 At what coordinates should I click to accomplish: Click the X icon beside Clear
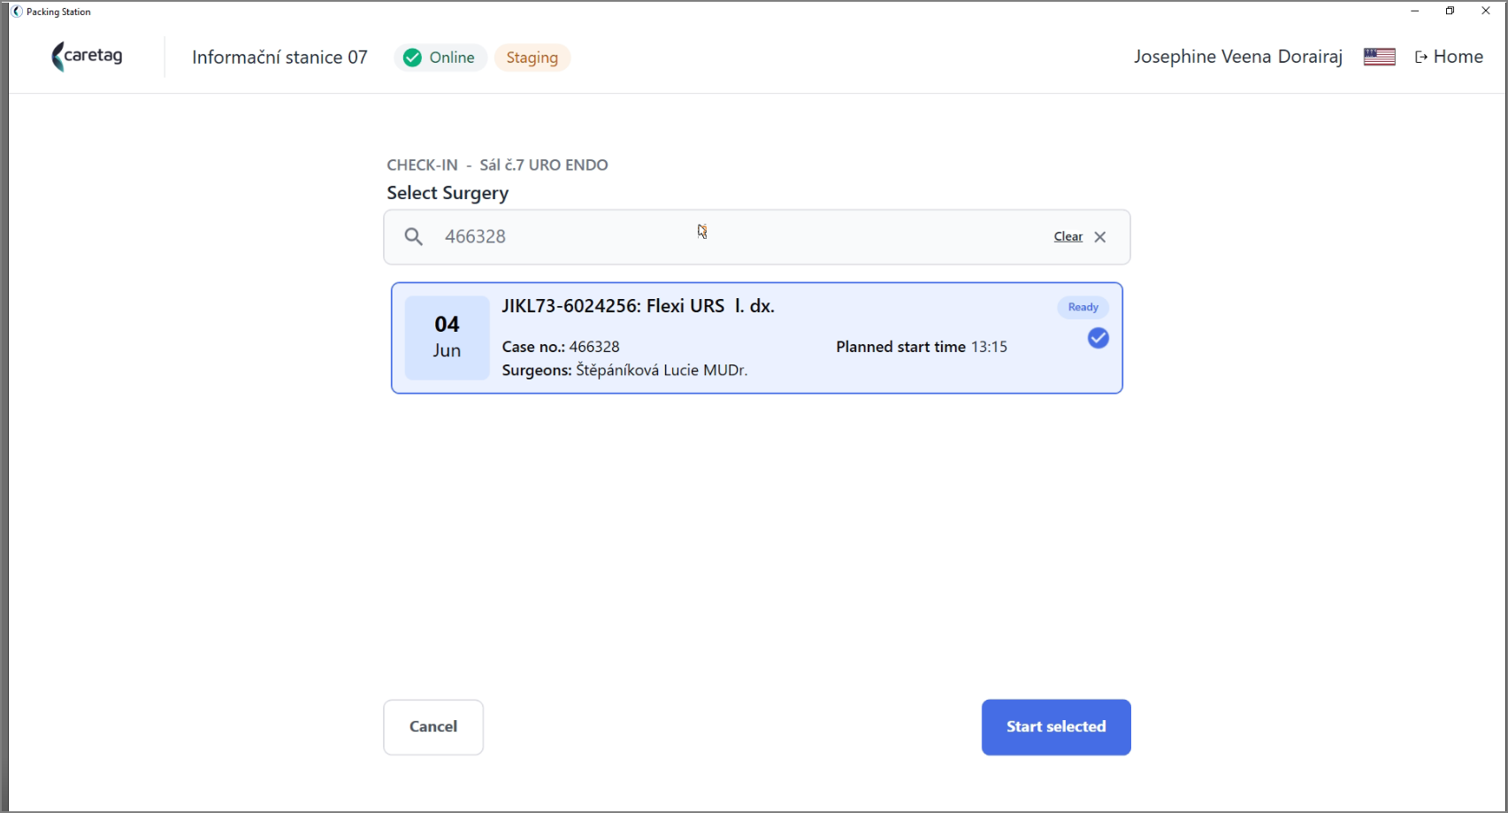[1099, 236]
